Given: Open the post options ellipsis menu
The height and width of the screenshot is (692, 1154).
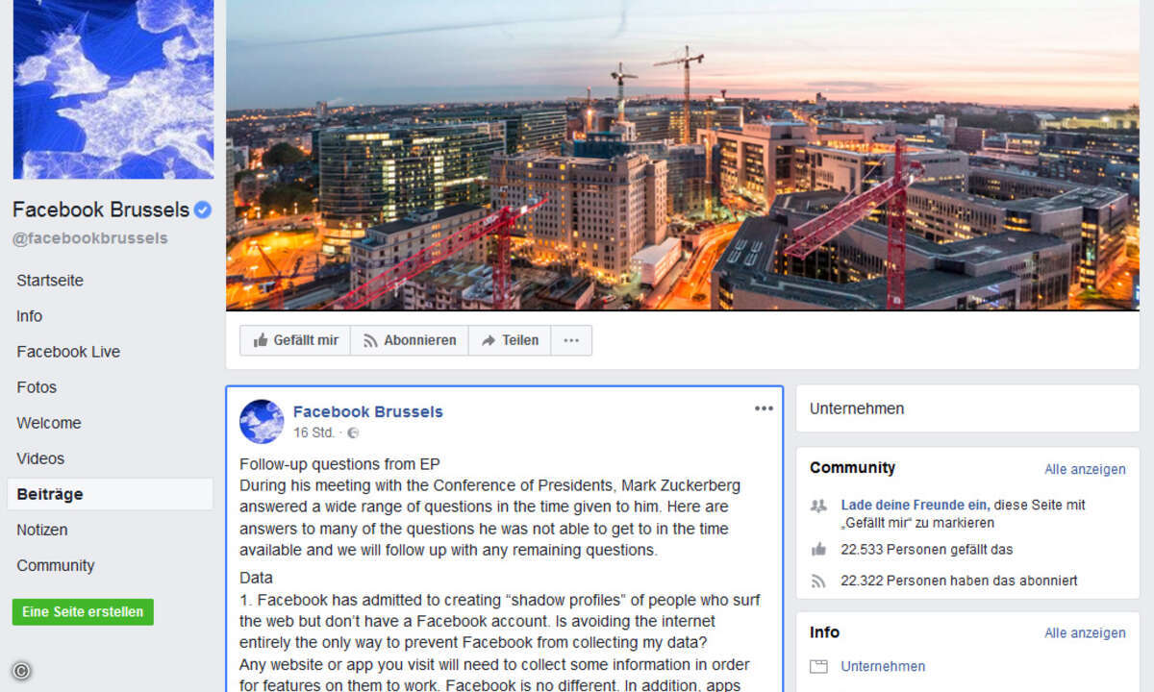Looking at the screenshot, I should tap(764, 408).
